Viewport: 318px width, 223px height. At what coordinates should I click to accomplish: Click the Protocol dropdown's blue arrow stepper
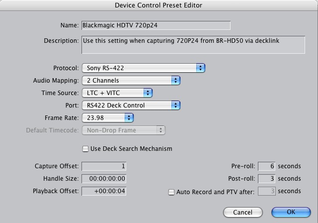tap(200, 68)
